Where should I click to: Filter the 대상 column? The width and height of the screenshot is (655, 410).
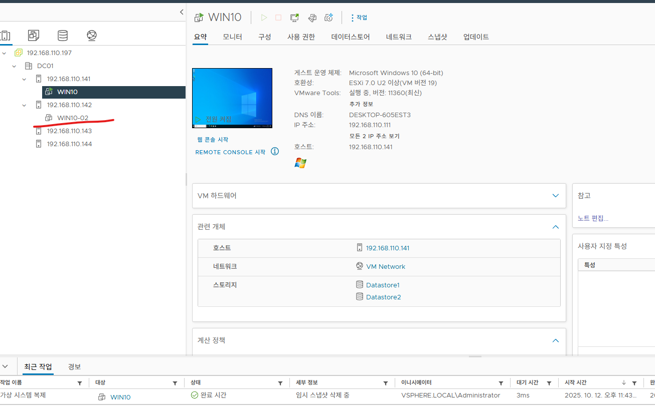point(175,383)
